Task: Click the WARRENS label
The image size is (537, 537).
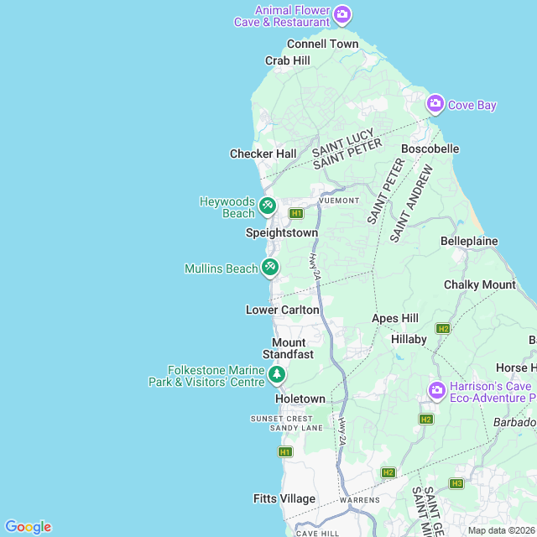Action: (x=360, y=500)
